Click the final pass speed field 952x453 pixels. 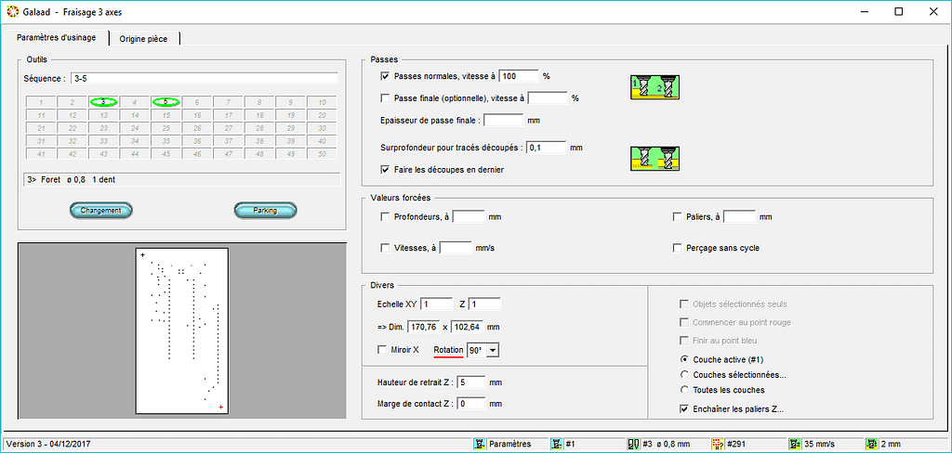(548, 97)
